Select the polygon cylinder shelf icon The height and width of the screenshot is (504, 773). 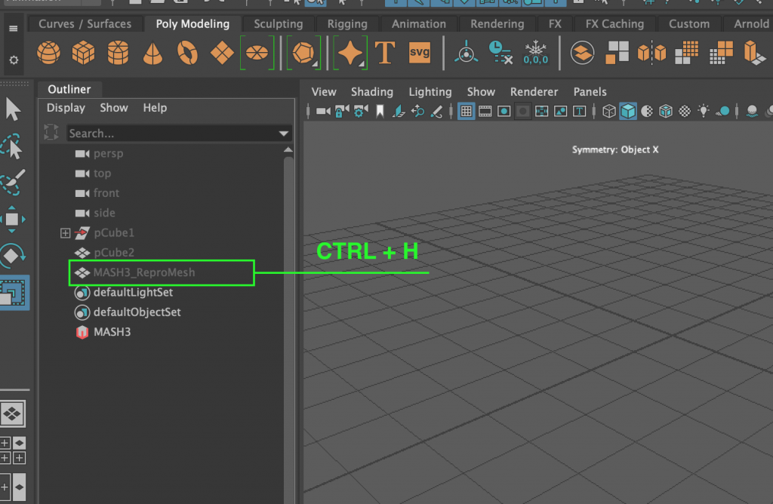[x=118, y=53]
